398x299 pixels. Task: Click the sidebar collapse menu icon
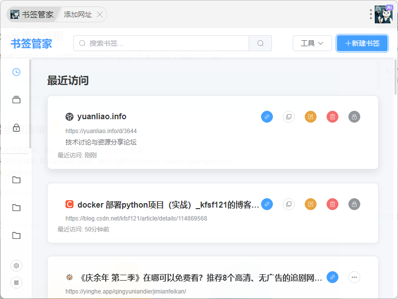tap(16, 283)
